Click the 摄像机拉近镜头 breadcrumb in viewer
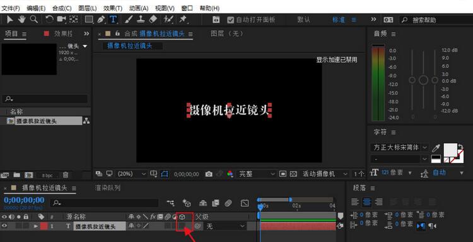473x242 pixels. [130, 46]
